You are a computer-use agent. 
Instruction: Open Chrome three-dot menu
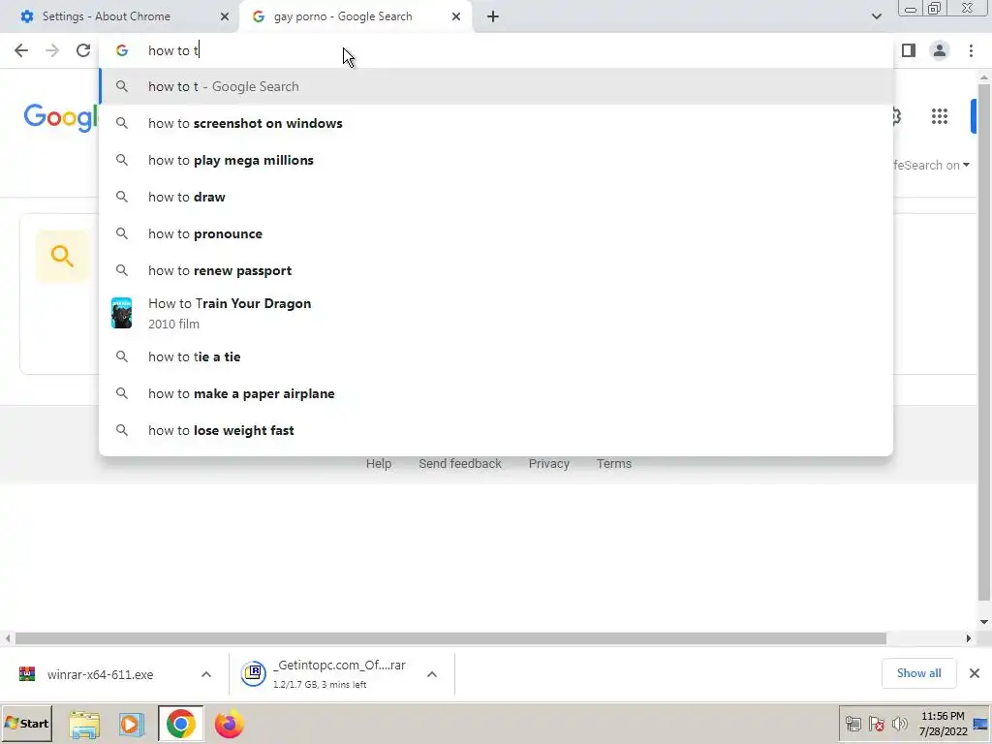[x=971, y=50]
